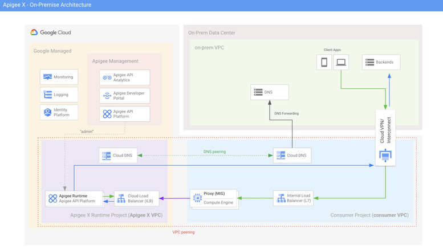The width and height of the screenshot is (443, 249).
Task: Select the Identity Platform text label
Action: point(62,112)
